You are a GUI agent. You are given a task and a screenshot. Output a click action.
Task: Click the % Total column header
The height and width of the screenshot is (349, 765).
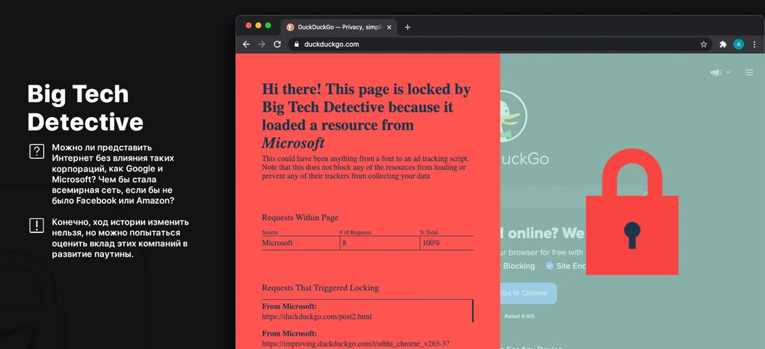pos(430,232)
